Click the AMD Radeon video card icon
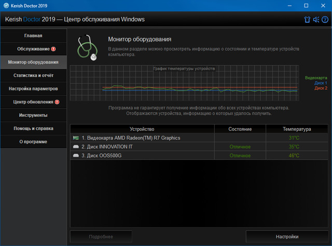 76,138
